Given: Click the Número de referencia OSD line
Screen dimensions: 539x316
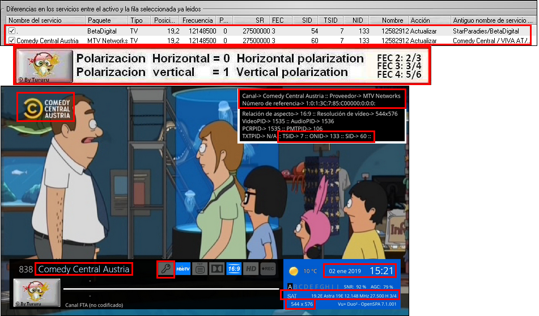Looking at the screenshot, I should click(x=309, y=103).
